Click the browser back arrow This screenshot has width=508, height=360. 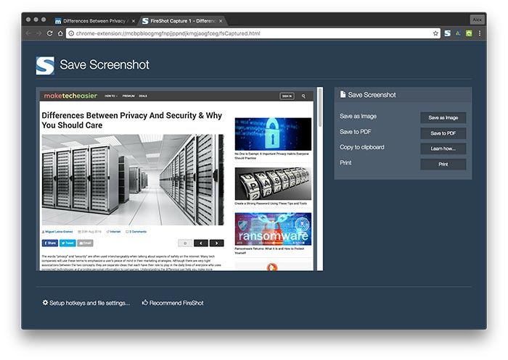point(28,33)
